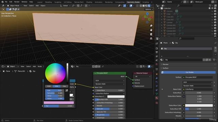Toggle X-ray mode in viewport header
Image resolution: width=218 pixels, height=122 pixels.
(137, 6)
